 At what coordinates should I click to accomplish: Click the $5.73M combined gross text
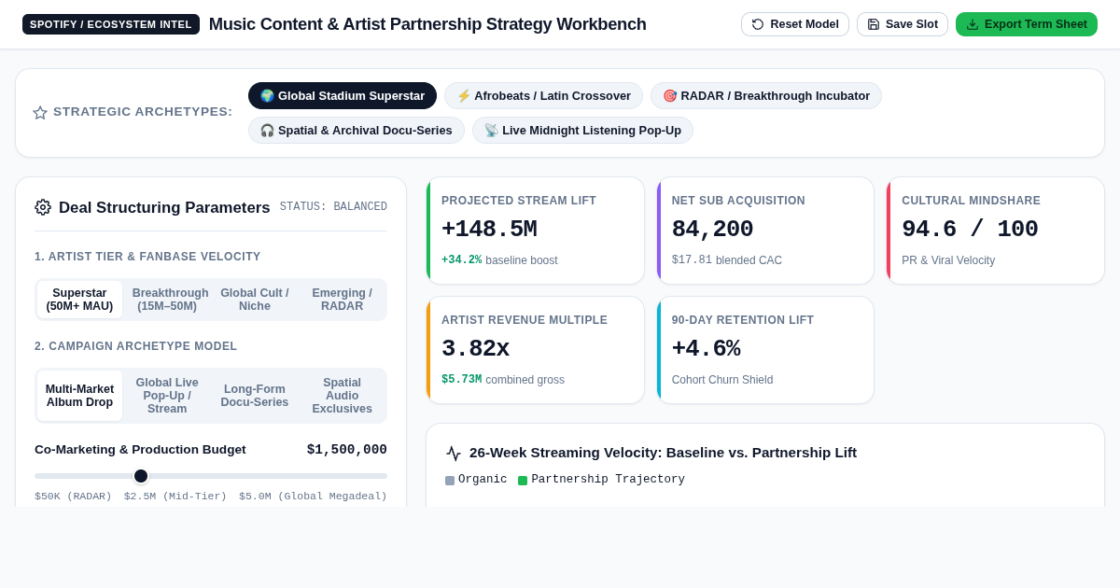(x=503, y=380)
